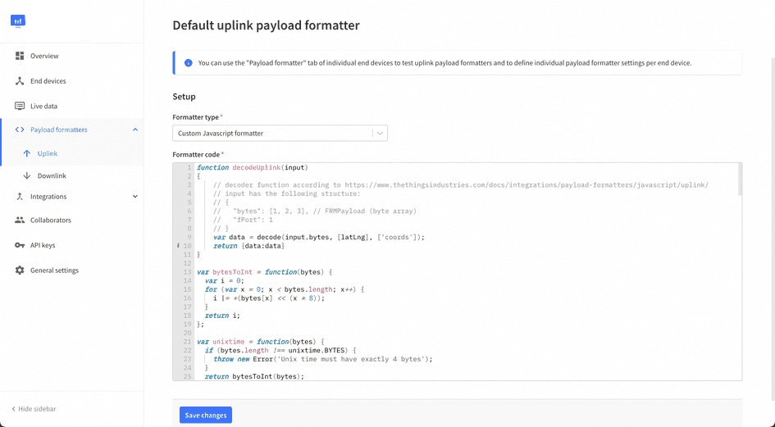Image resolution: width=775 pixels, height=427 pixels.
Task: Click the application logo icon
Action: pyautogui.click(x=18, y=20)
